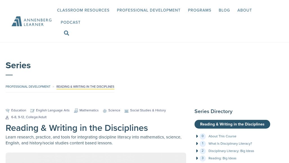Open the Podcast nav link
289x163 pixels.
pyautogui.click(x=71, y=23)
